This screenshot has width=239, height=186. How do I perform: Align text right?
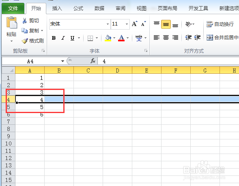[175, 37]
